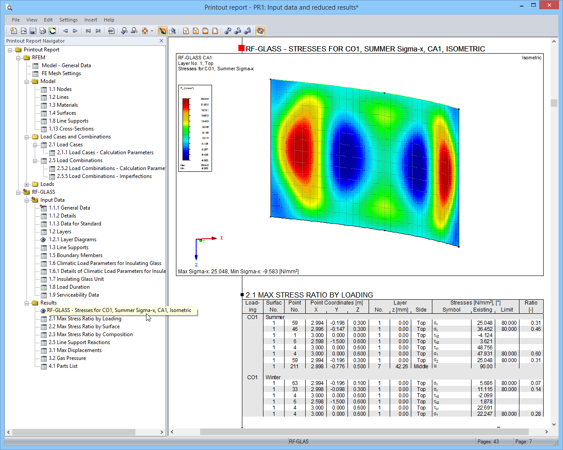Click the go-to-page toolbar icon
This screenshot has height=450, width=563.
click(x=111, y=31)
